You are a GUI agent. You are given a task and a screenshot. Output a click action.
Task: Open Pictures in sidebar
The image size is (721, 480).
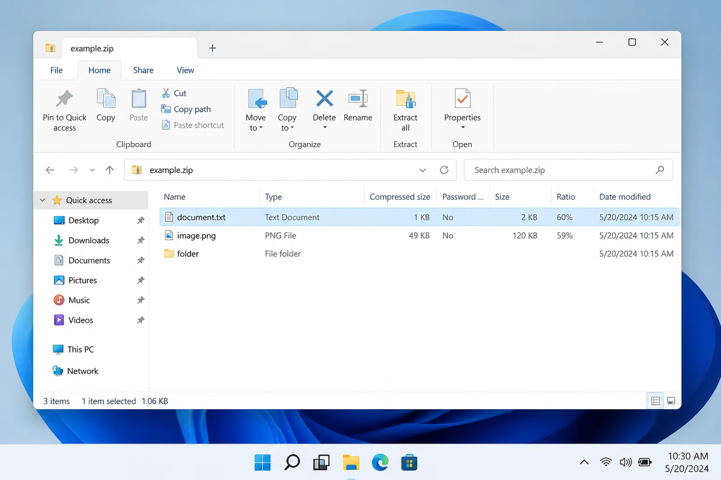coord(83,280)
